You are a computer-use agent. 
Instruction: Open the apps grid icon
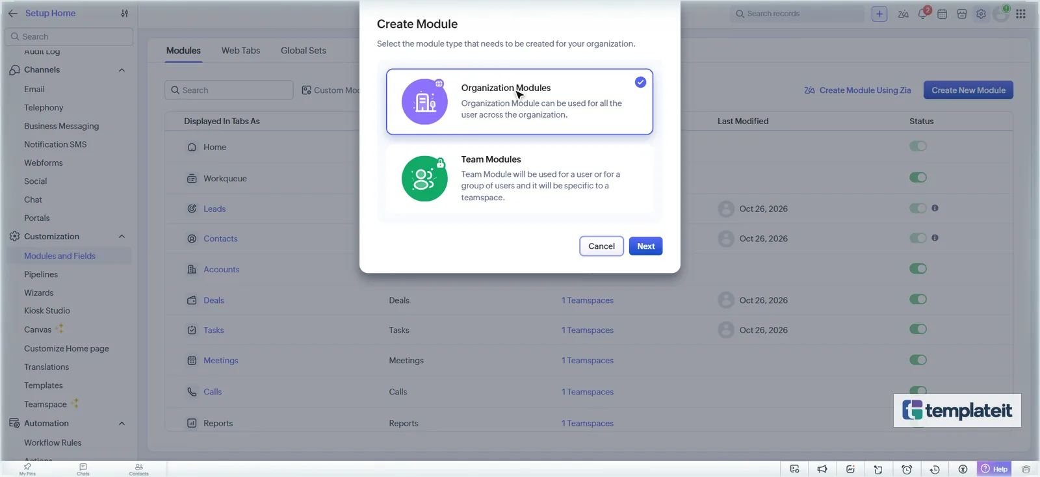[1020, 14]
